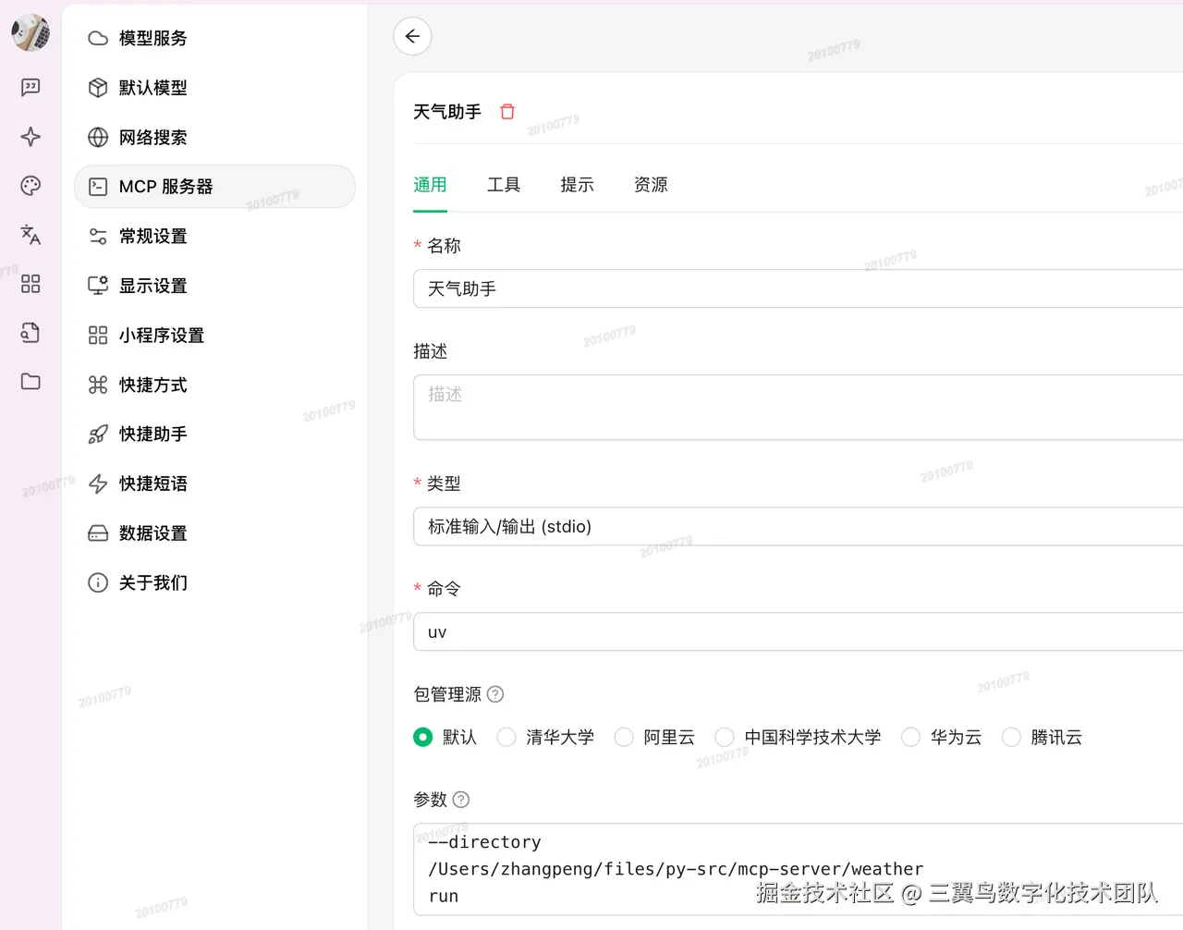The width and height of the screenshot is (1183, 930).
Task: Open 快捷短语 settings menu item
Action: point(214,483)
